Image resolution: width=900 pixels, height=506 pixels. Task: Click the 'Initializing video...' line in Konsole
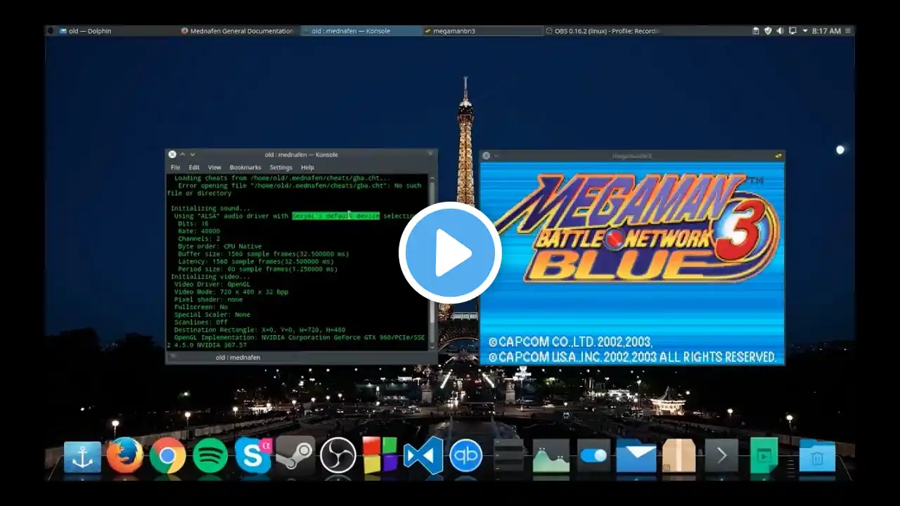[210, 276]
